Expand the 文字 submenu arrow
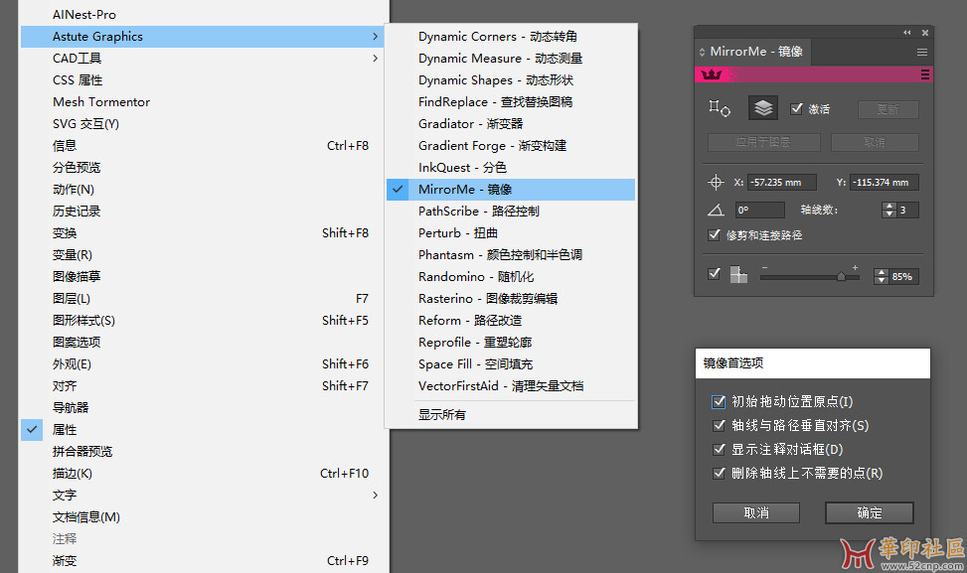Screen dimensions: 967x573 pos(375,495)
